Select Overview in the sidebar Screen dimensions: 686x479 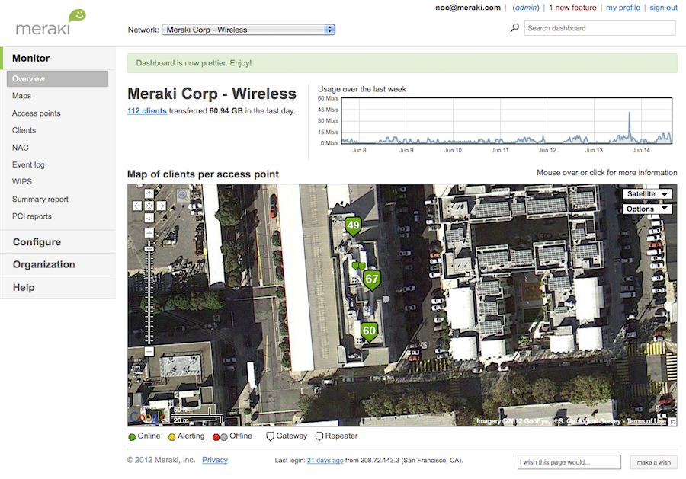[57, 78]
